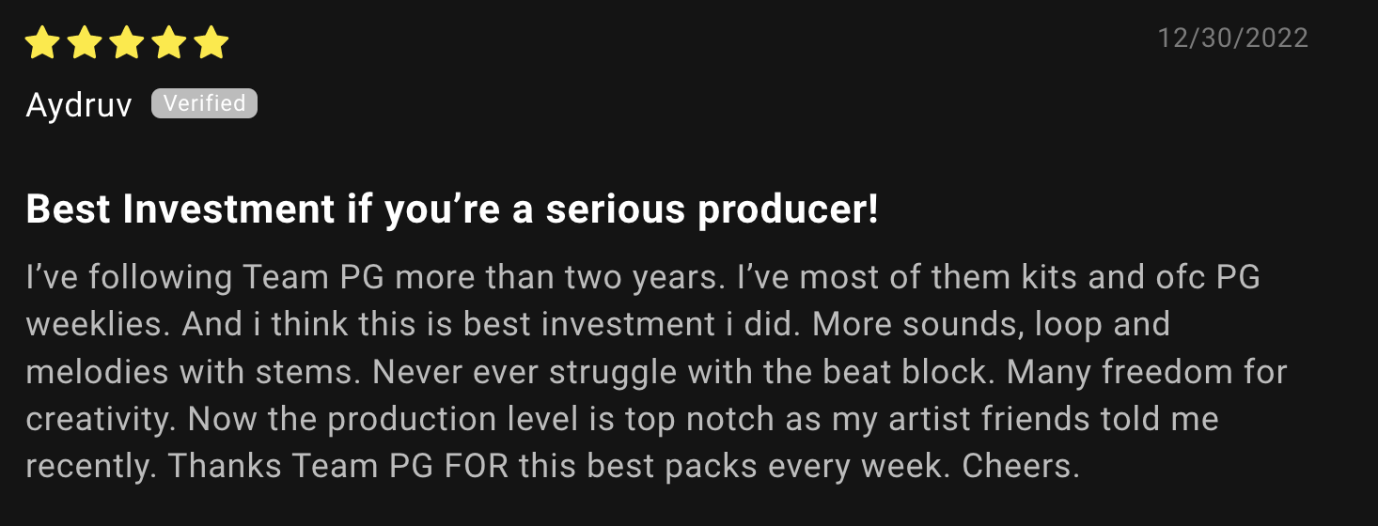Click the fifth and last rating star

pos(212,43)
